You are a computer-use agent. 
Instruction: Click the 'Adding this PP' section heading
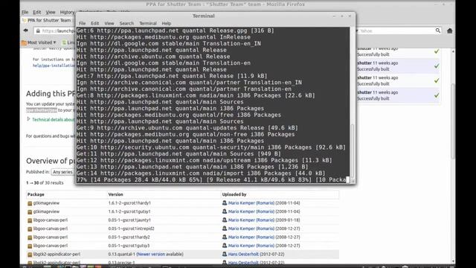point(51,94)
